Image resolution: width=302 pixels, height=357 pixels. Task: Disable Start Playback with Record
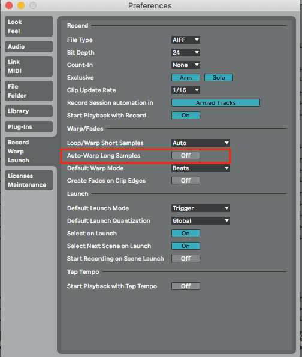click(x=186, y=116)
